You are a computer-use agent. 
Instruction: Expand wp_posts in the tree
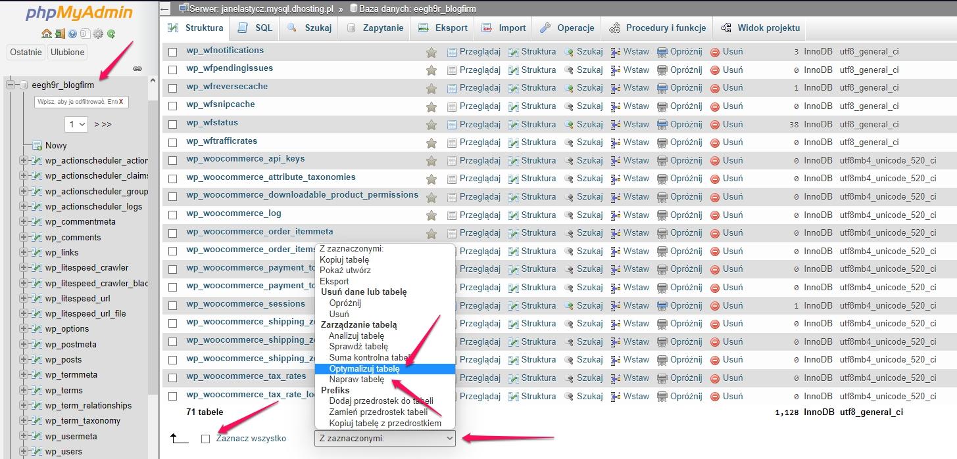point(24,359)
